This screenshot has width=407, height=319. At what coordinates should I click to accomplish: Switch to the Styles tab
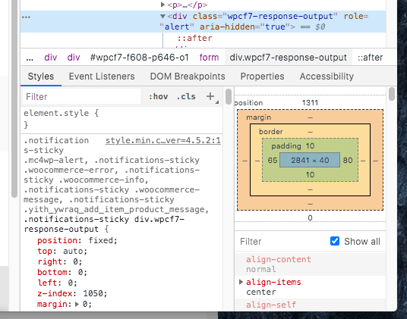pos(41,77)
